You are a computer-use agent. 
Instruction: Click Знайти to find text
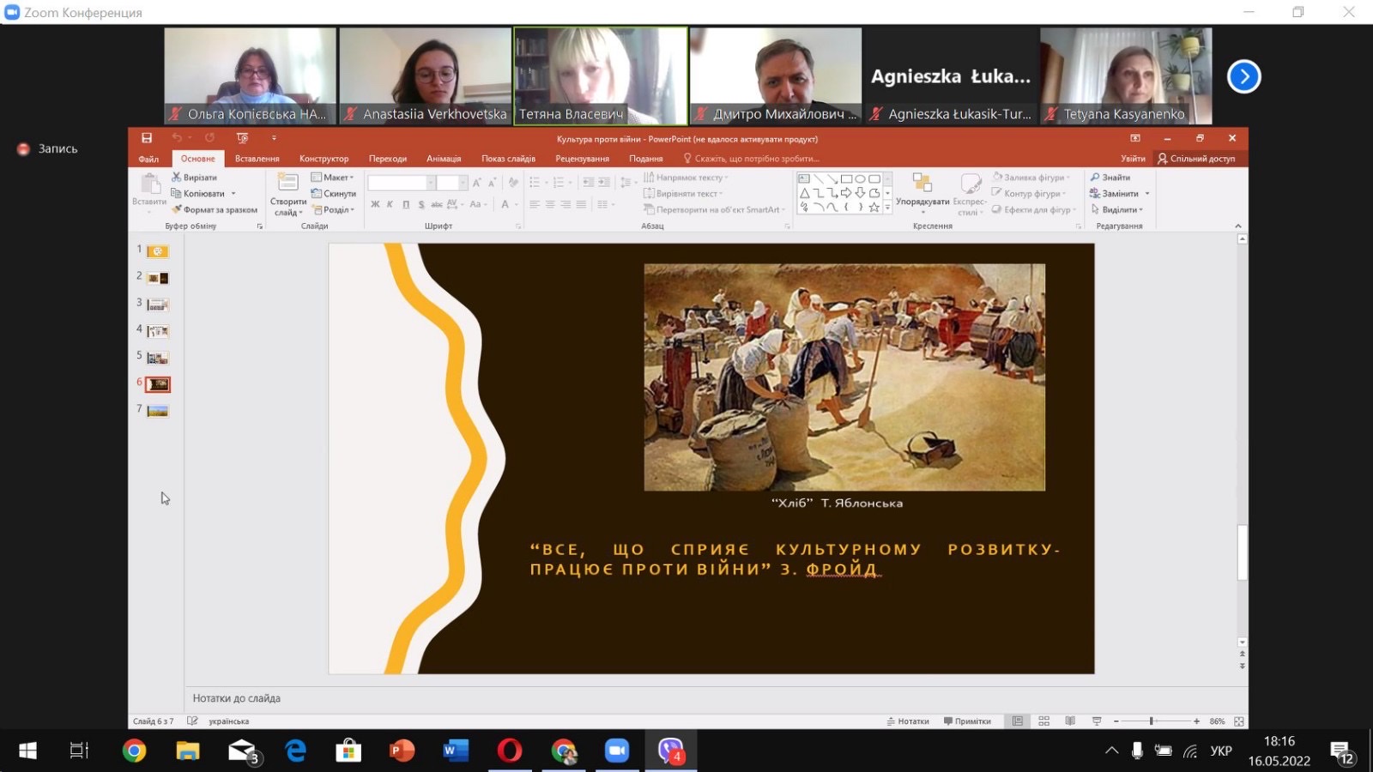pos(1110,178)
